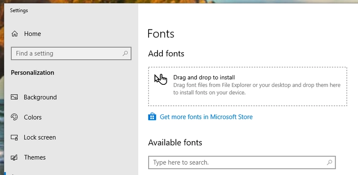
Task: Open the Home settings page
Action: 26,34
